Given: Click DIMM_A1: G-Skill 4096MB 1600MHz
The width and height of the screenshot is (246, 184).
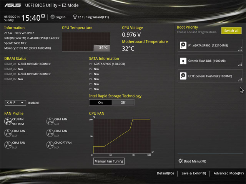Looking at the screenshot, I should [x=27, y=64].
